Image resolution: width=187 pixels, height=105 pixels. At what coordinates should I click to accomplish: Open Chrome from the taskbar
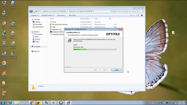pyautogui.click(x=32, y=103)
